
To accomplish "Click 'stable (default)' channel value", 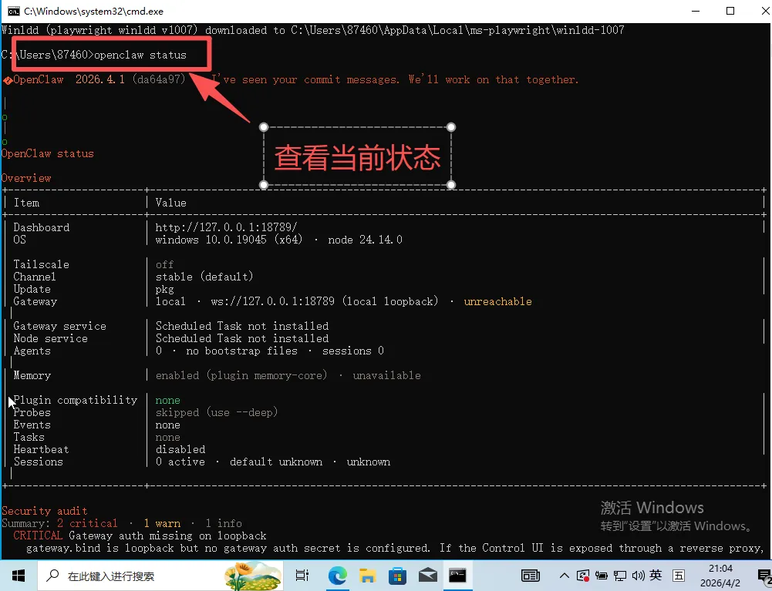I will 204,277.
